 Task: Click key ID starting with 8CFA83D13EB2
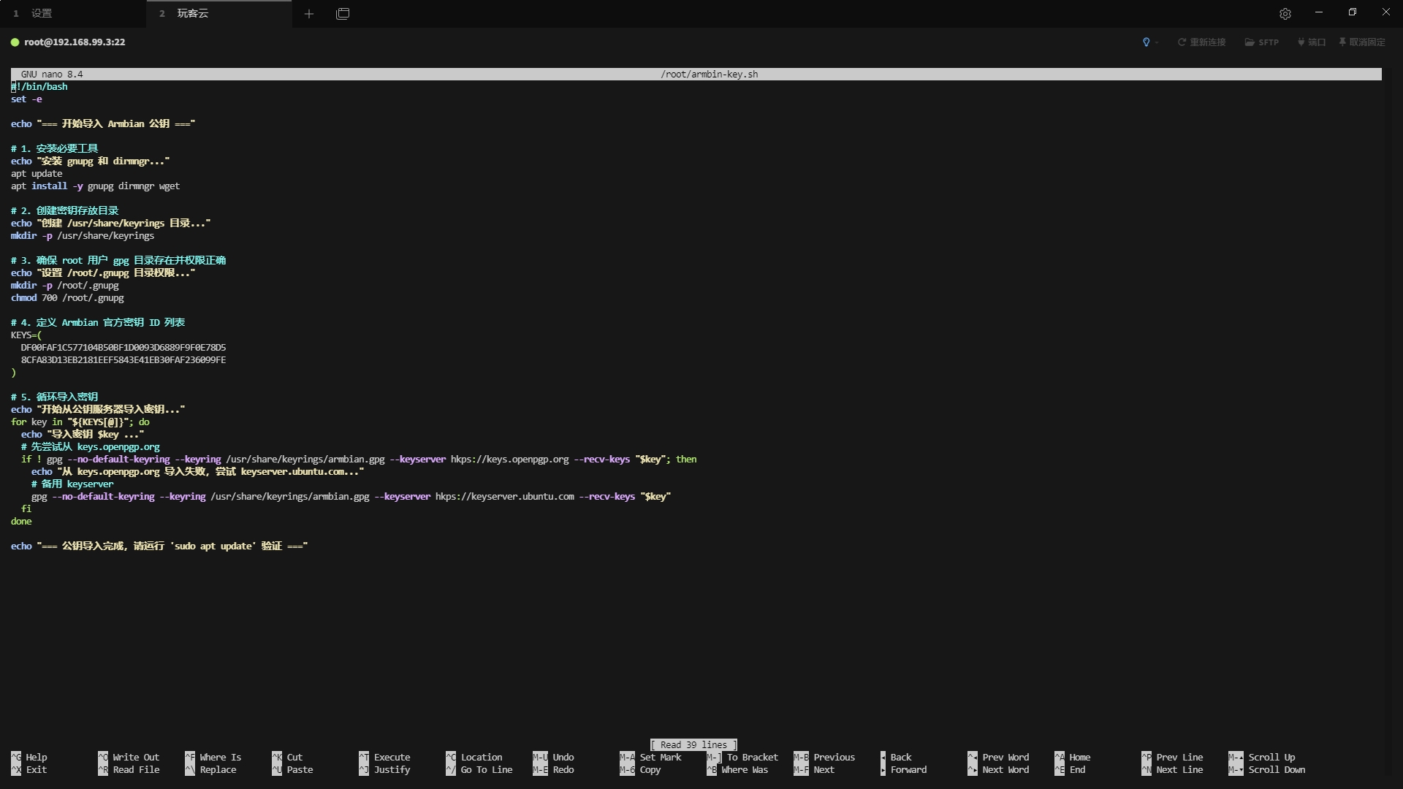coord(123,360)
